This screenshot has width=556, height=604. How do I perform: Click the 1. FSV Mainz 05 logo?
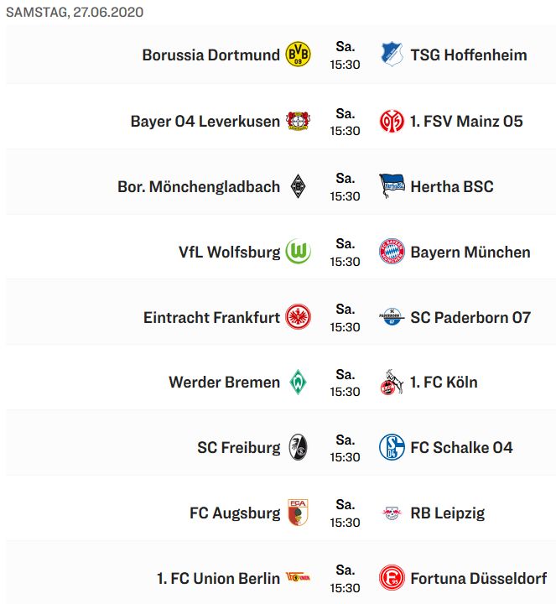(391, 121)
